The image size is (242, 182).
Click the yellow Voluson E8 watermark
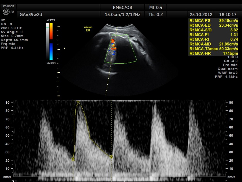point(88,28)
